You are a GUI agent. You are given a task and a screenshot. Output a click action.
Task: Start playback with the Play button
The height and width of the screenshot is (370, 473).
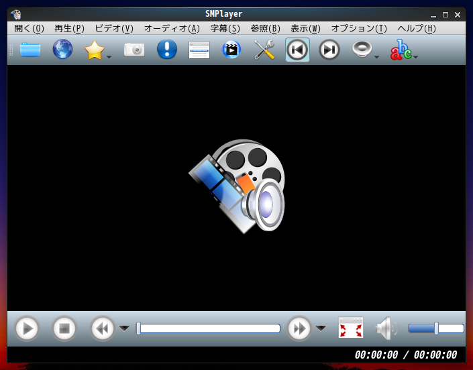[27, 328]
